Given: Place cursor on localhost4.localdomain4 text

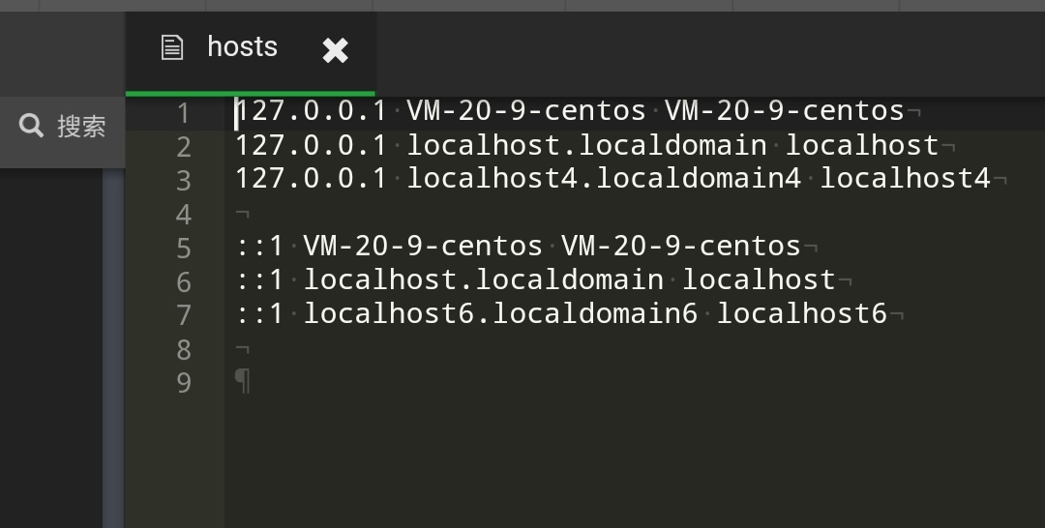Looking at the screenshot, I should (x=604, y=179).
